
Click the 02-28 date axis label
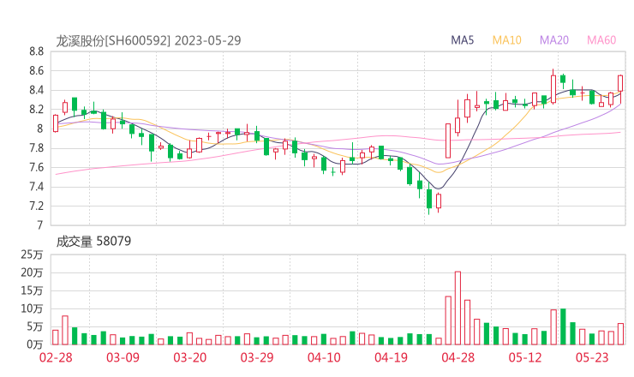[x=56, y=357]
